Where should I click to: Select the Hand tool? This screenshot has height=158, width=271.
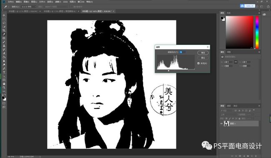tap(4, 84)
